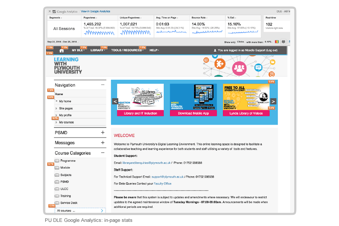Click the Pageviews sparkline chart
This screenshot has width=339, height=226.
pyautogui.click(x=99, y=33)
